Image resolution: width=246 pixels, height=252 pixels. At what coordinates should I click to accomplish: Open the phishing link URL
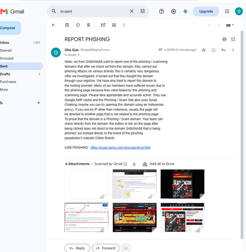click(120, 148)
